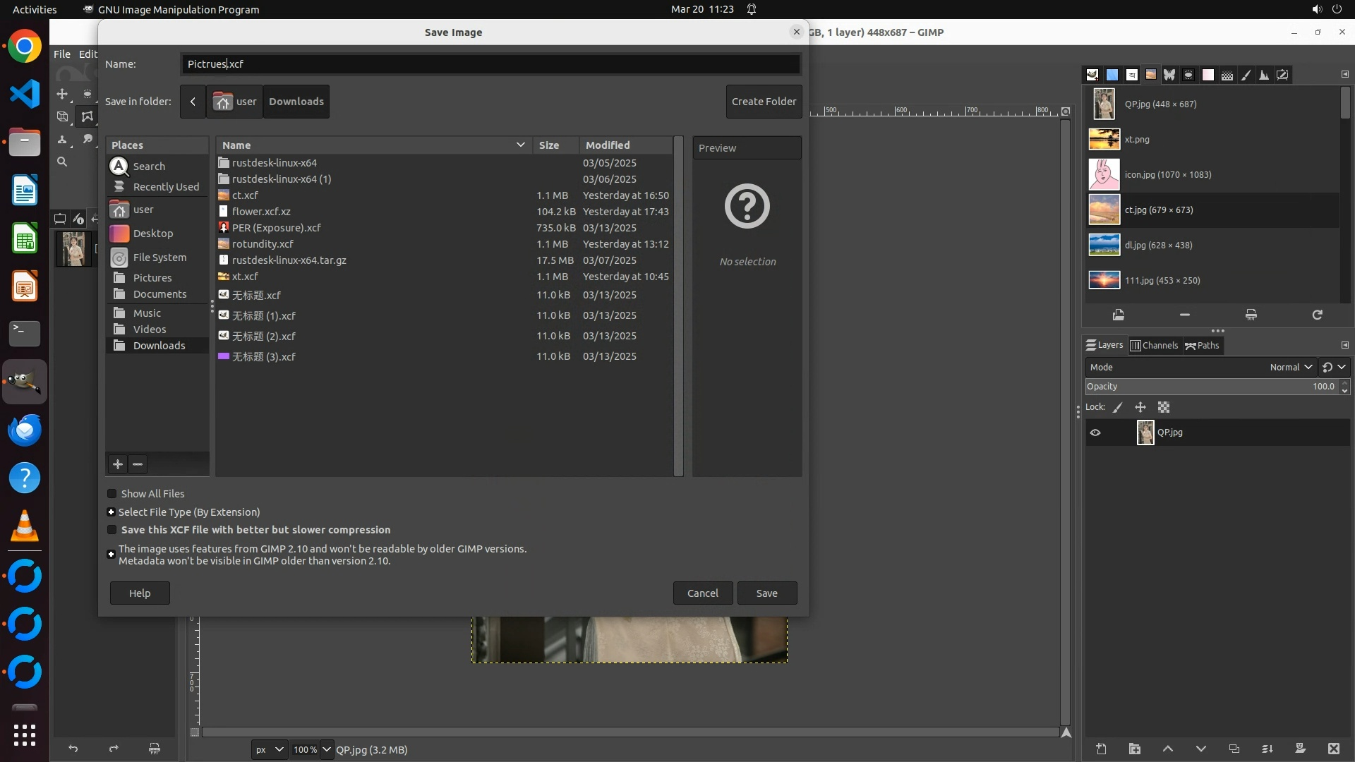Viewport: 1355px width, 762px height.
Task: Click the delete layer icon at bottom right
Action: pos(1333,749)
